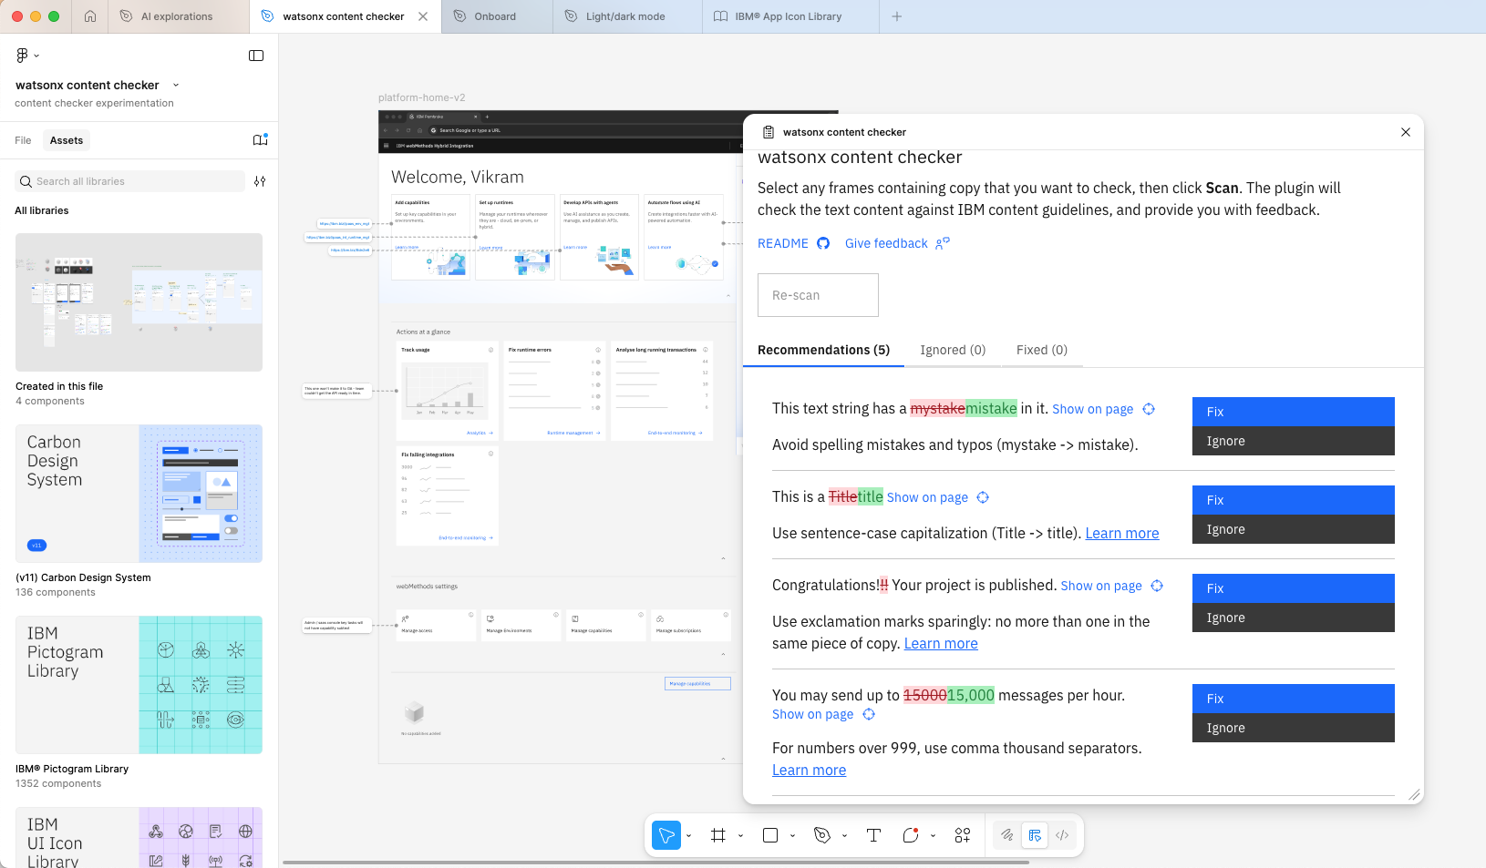Image resolution: width=1486 pixels, height=868 pixels.
Task: Expand Move tool options chevron
Action: pos(688,836)
